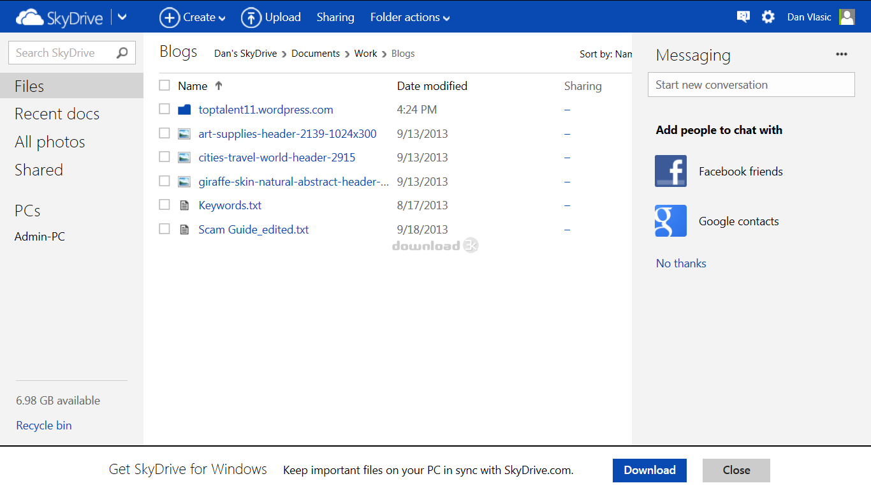Close the SkyDrive for Windows banner
The height and width of the screenshot is (490, 871).
tap(736, 470)
